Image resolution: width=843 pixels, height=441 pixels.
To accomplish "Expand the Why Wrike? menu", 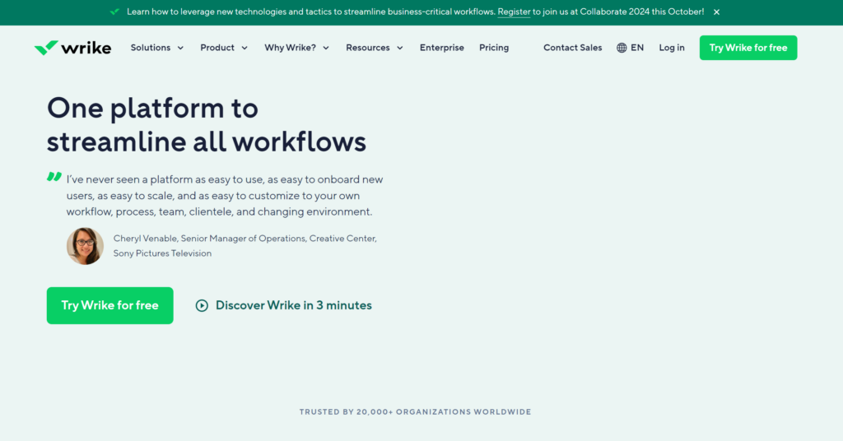I will [296, 48].
